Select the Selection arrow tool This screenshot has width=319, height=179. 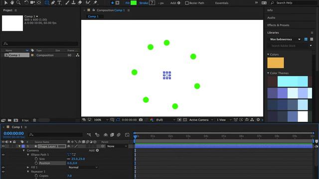coord(6,2)
